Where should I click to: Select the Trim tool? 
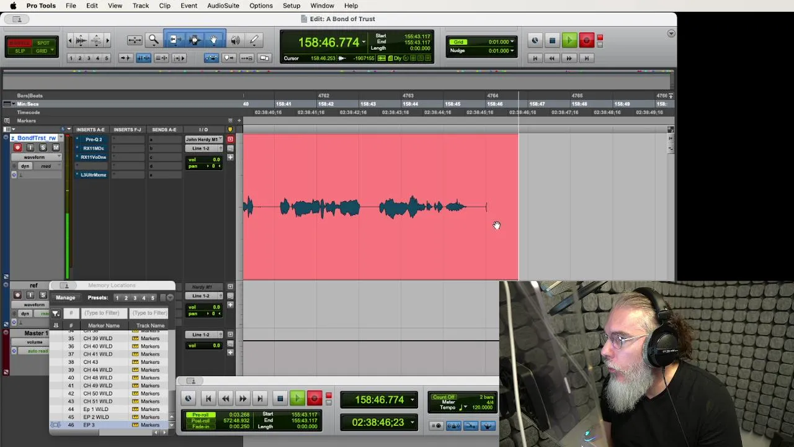pos(175,40)
